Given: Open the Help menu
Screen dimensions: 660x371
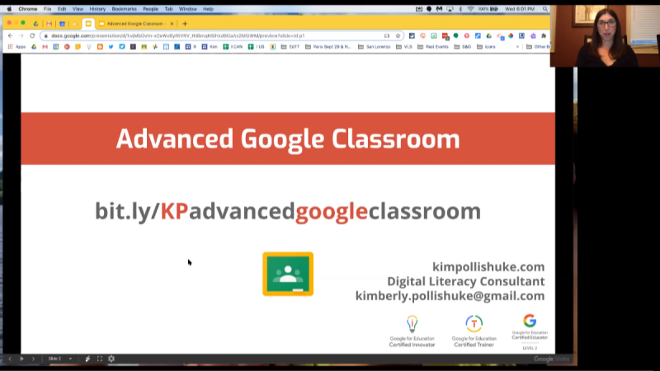Looking at the screenshot, I should click(x=209, y=9).
